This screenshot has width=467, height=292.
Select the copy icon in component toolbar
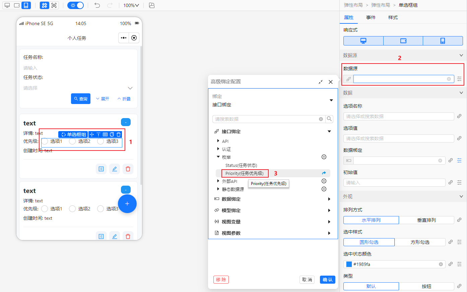112,134
